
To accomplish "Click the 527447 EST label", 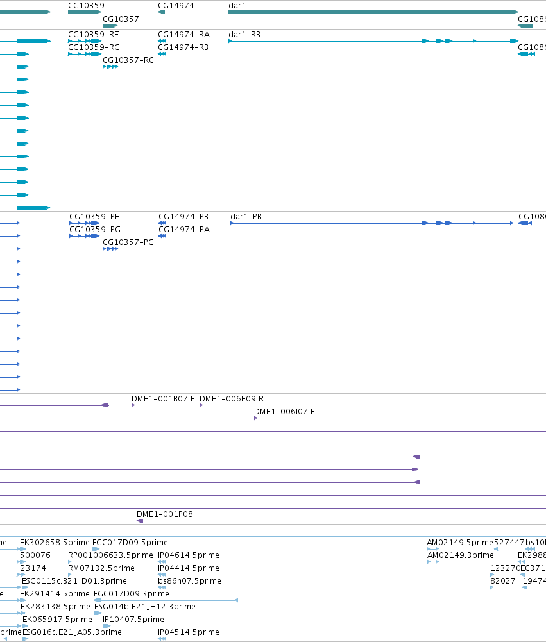I will click(x=509, y=543).
